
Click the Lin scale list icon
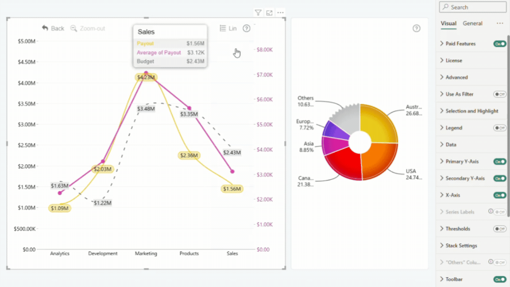(x=223, y=28)
